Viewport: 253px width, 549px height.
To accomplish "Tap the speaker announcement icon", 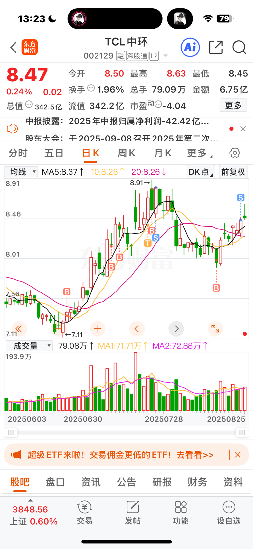I will [12, 128].
